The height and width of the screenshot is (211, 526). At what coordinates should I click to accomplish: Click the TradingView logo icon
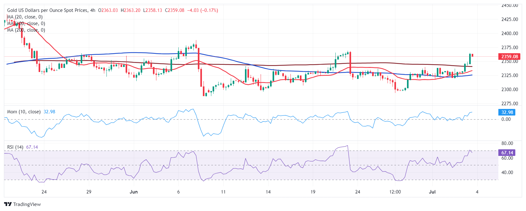8,204
